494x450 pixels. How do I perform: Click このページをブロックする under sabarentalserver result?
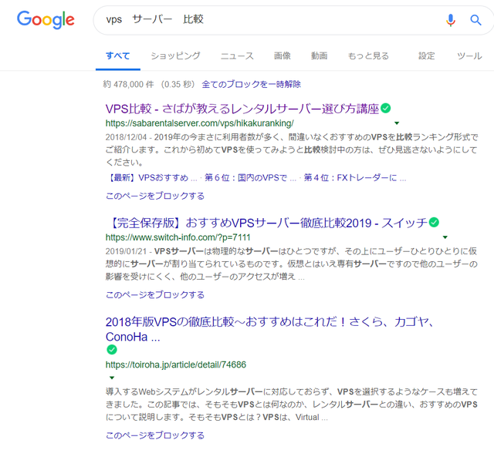pyautogui.click(x=155, y=196)
